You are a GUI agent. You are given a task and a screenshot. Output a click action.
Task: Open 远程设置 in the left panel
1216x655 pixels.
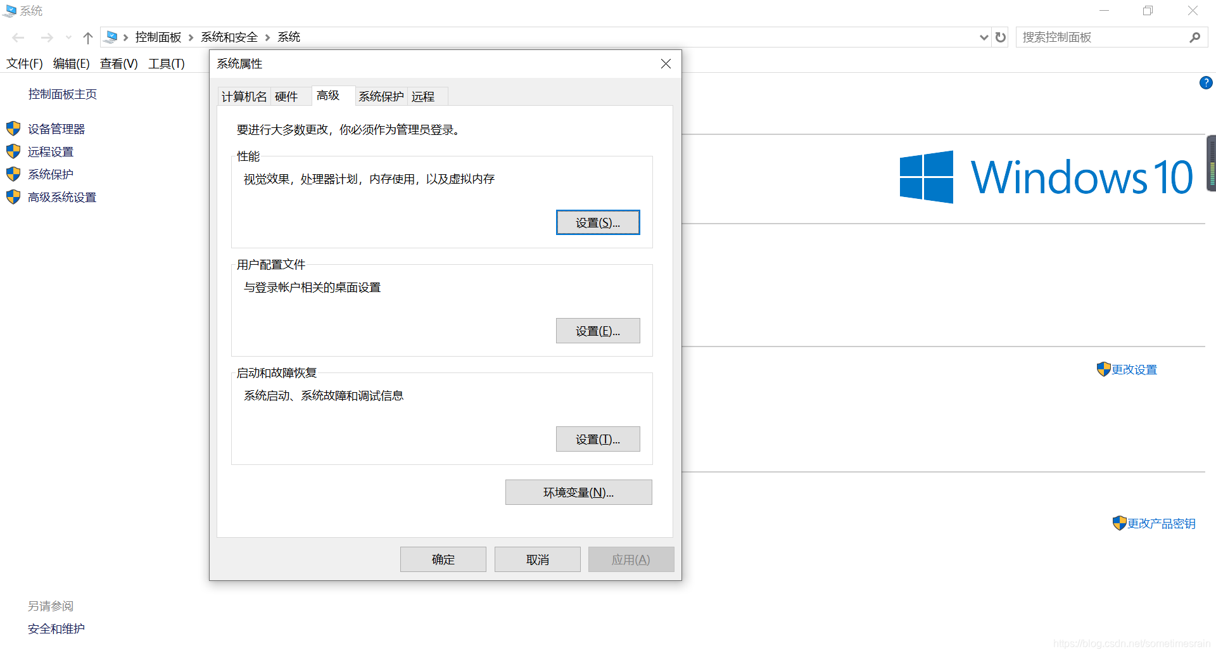[51, 151]
